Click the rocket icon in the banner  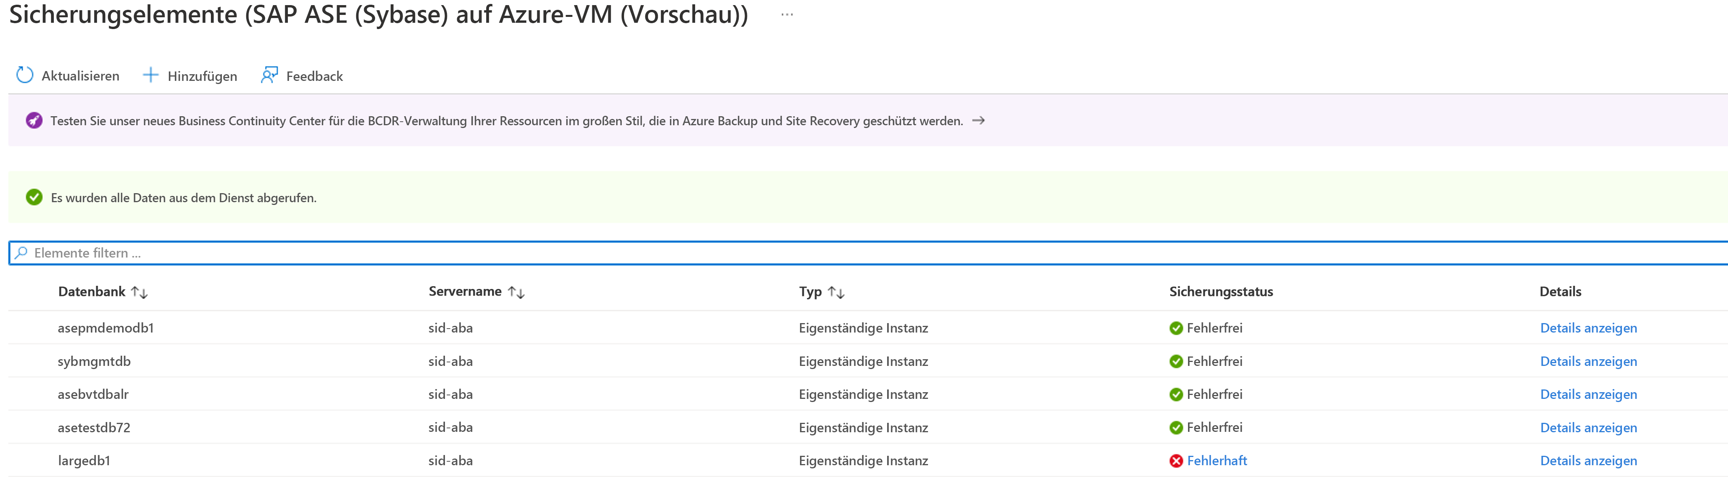(33, 121)
